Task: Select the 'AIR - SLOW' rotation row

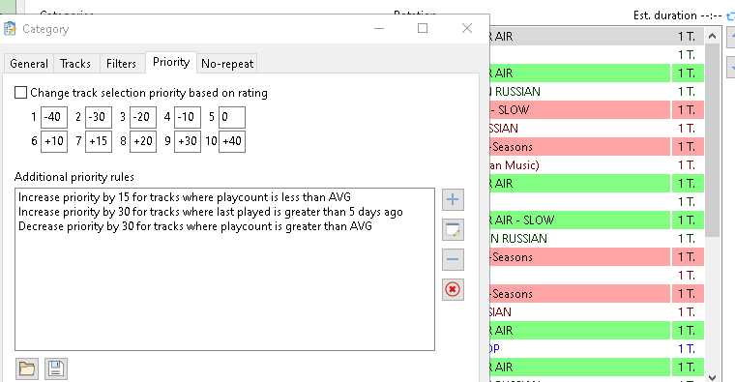Action: [x=580, y=220]
